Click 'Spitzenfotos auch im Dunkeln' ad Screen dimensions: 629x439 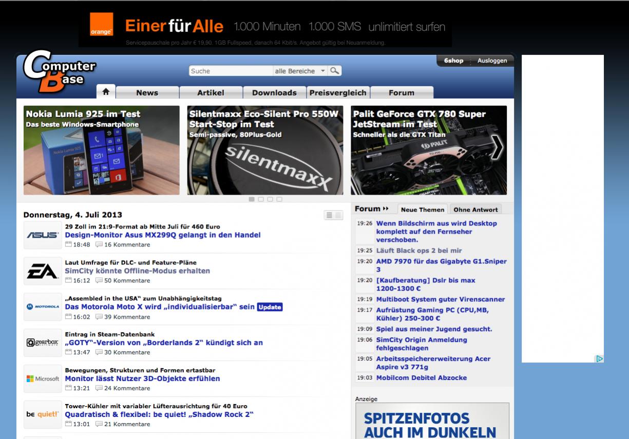click(x=432, y=421)
